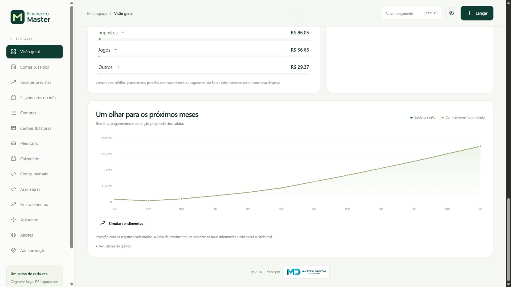Click the Novo lançamento search field
The width and height of the screenshot is (511, 287).
tap(411, 13)
